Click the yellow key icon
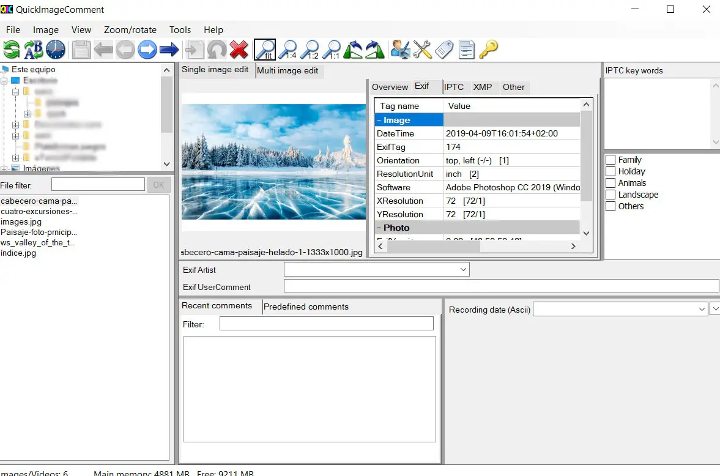Image resolution: width=720 pixels, height=476 pixels. pos(488,50)
